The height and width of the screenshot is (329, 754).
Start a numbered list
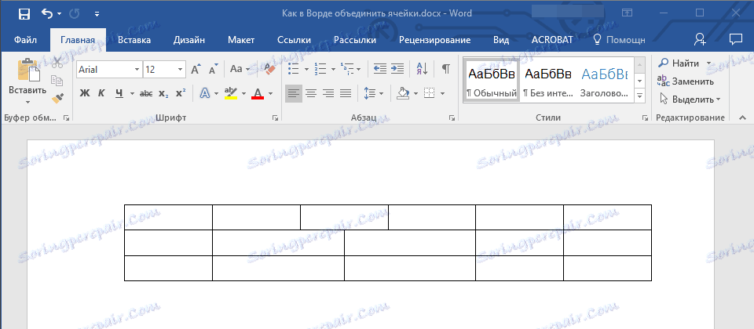coord(320,69)
